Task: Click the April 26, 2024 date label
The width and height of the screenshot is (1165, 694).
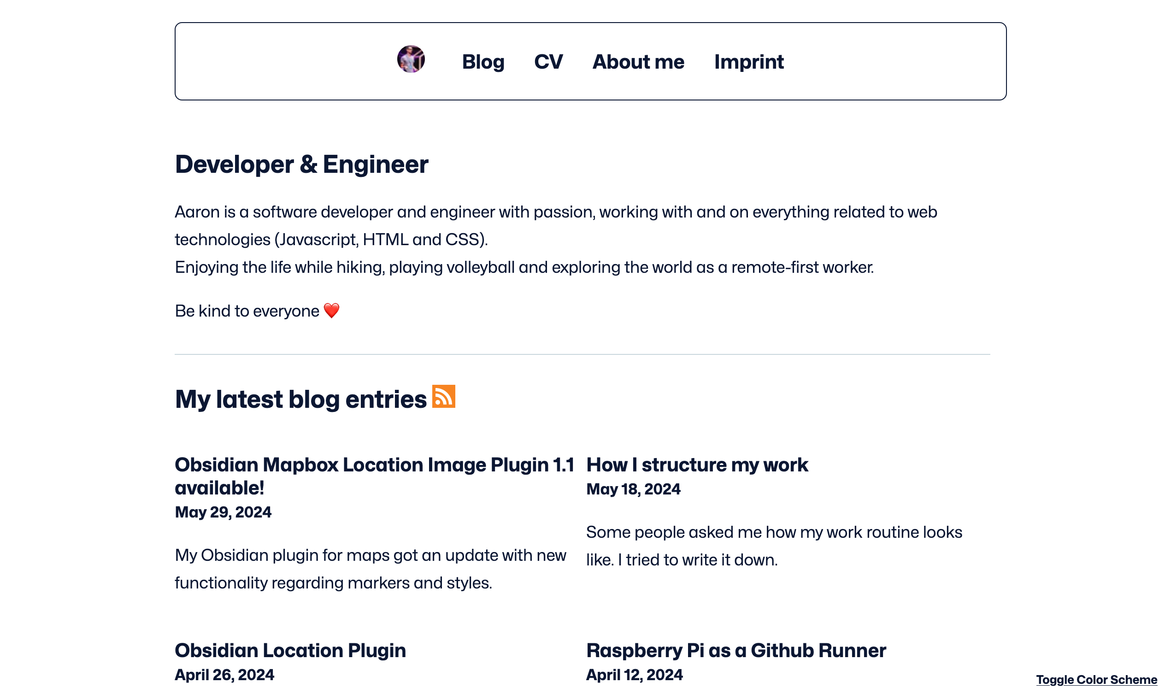Action: 224,675
